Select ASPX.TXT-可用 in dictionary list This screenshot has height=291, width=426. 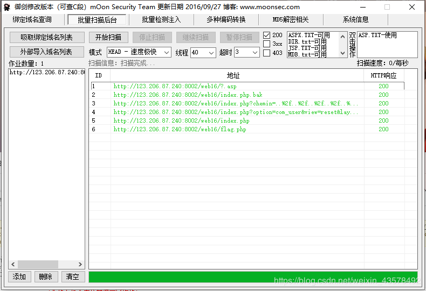(309, 35)
